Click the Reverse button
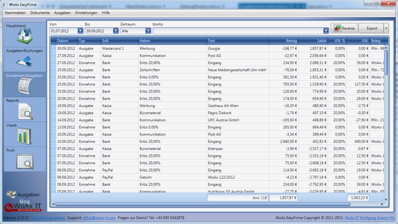398x224 pixels. coord(344,28)
